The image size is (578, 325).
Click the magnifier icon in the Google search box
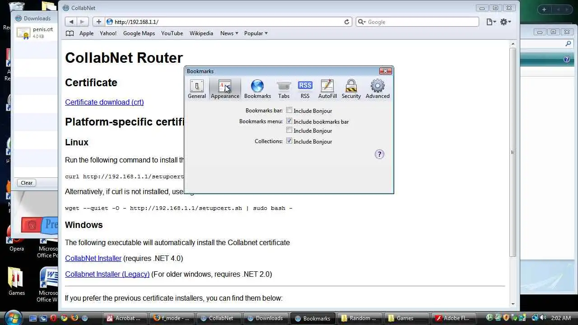coord(362,22)
